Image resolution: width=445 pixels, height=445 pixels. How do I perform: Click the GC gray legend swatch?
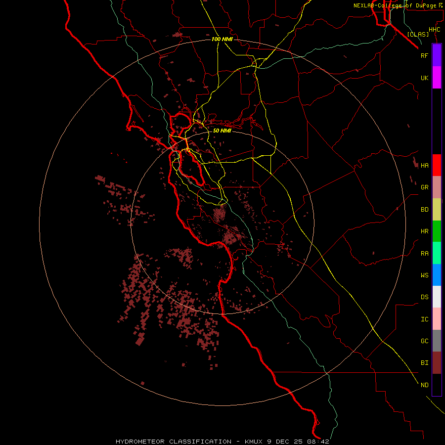[437, 341]
